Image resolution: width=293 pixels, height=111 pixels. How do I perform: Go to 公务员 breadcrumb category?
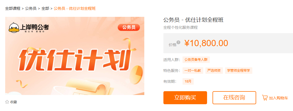pos(31,8)
